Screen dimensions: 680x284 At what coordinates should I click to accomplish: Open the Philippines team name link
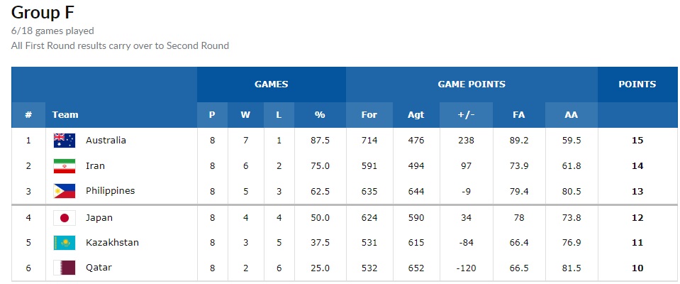(x=110, y=191)
